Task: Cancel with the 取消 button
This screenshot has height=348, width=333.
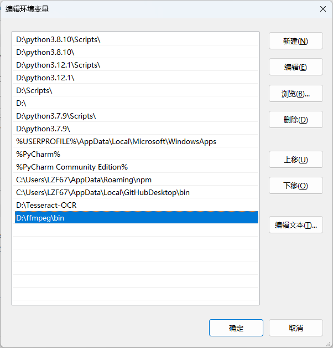Action: click(x=296, y=328)
